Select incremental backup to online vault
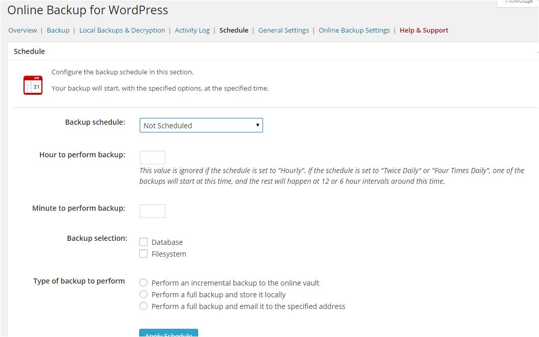Image resolution: width=539 pixels, height=337 pixels. click(143, 283)
